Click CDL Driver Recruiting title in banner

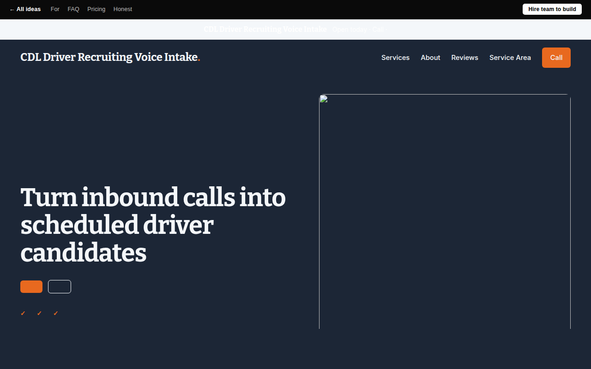coord(265,29)
